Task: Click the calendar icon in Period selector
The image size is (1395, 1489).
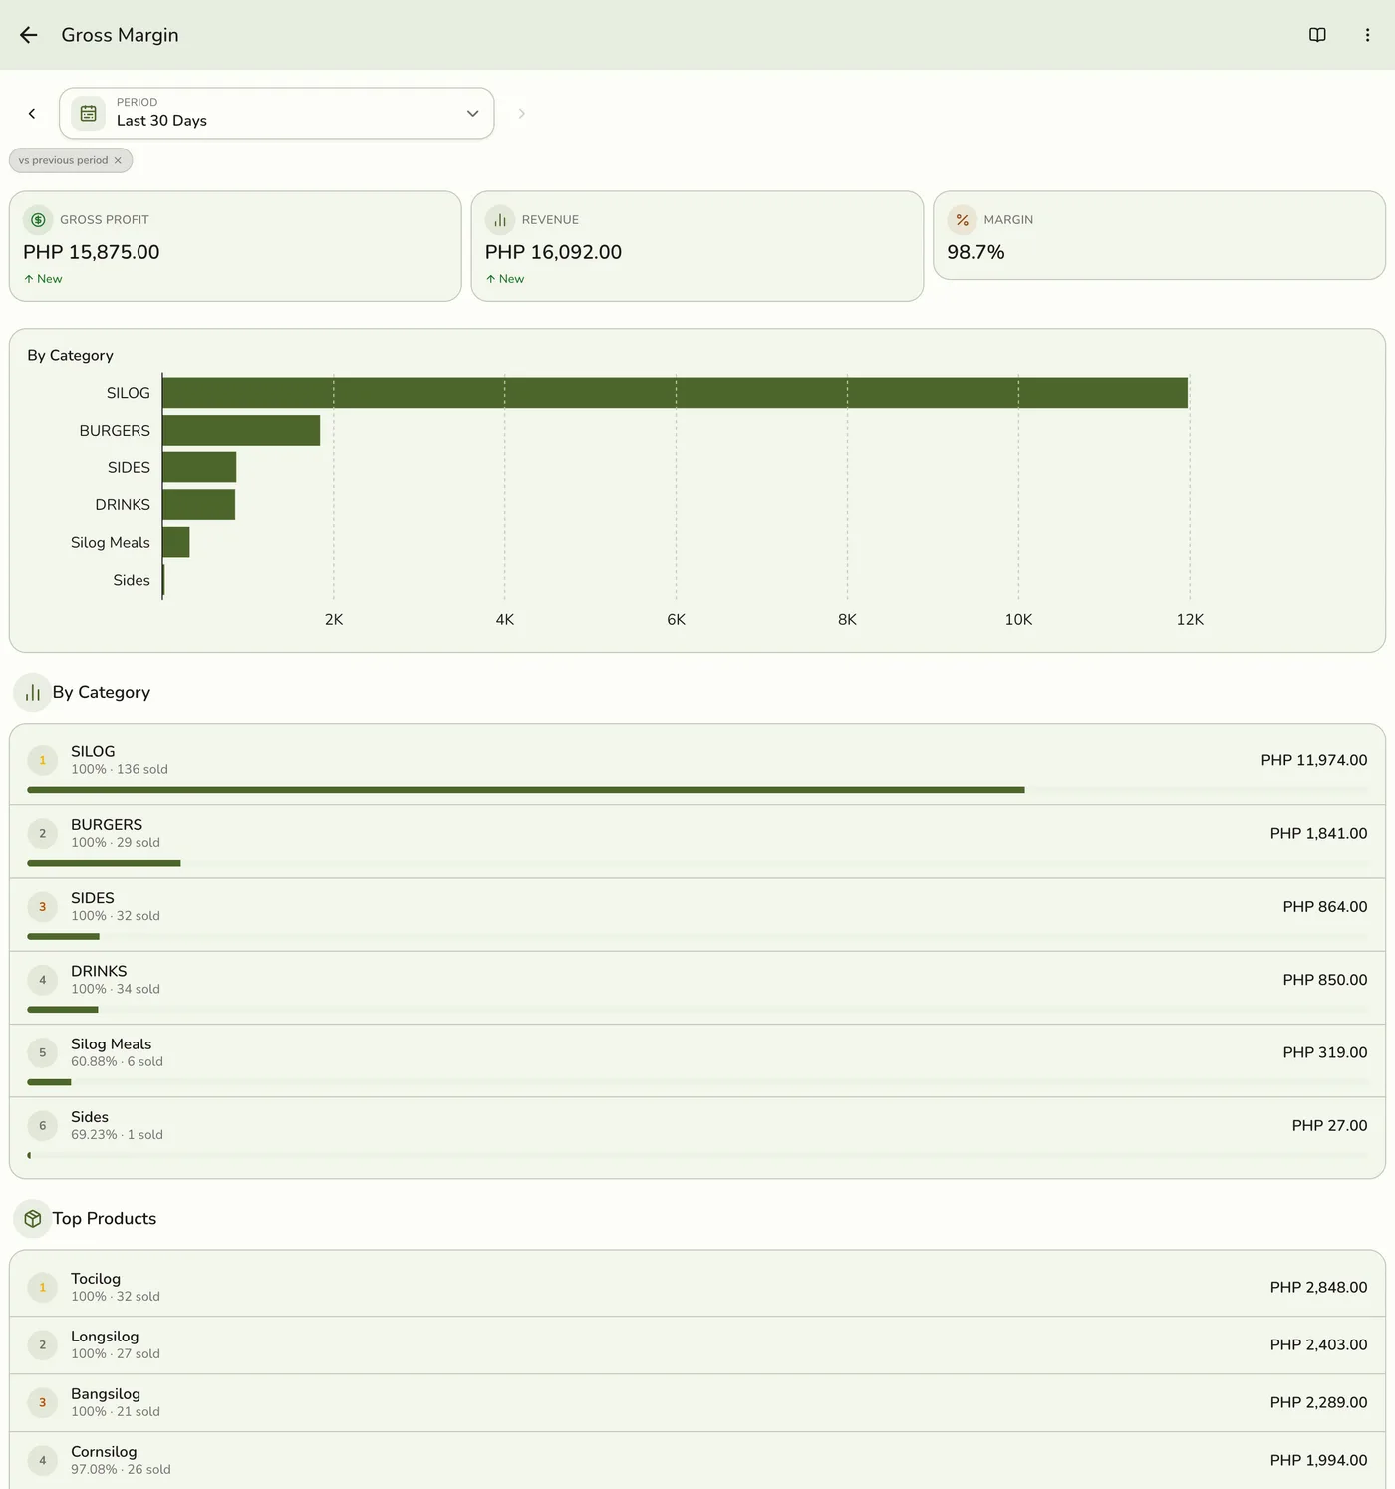Action: pyautogui.click(x=89, y=114)
